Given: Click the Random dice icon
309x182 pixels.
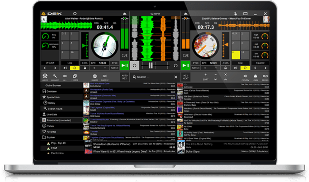Looking at the screenshot, I should 95,76.
